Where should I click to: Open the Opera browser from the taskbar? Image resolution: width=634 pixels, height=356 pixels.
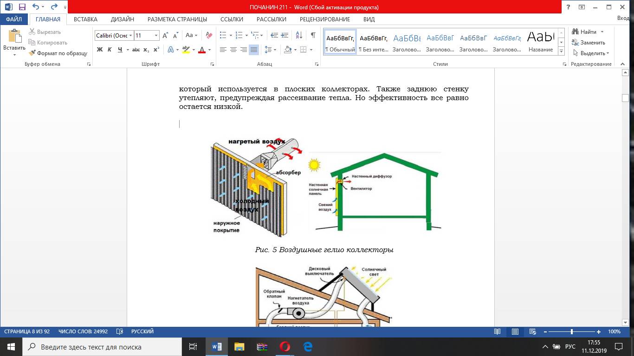coord(285,347)
